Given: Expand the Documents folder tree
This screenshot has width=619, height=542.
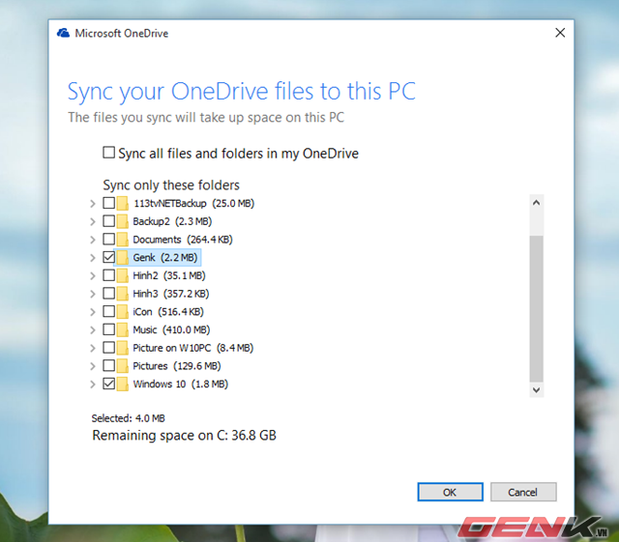Looking at the screenshot, I should 93,240.
